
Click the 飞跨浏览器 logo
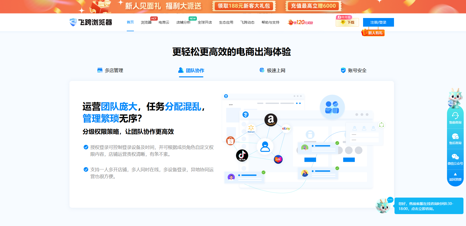[x=91, y=22]
